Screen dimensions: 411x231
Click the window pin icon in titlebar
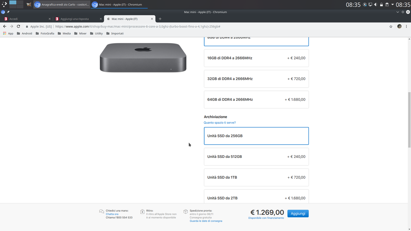[8, 12]
